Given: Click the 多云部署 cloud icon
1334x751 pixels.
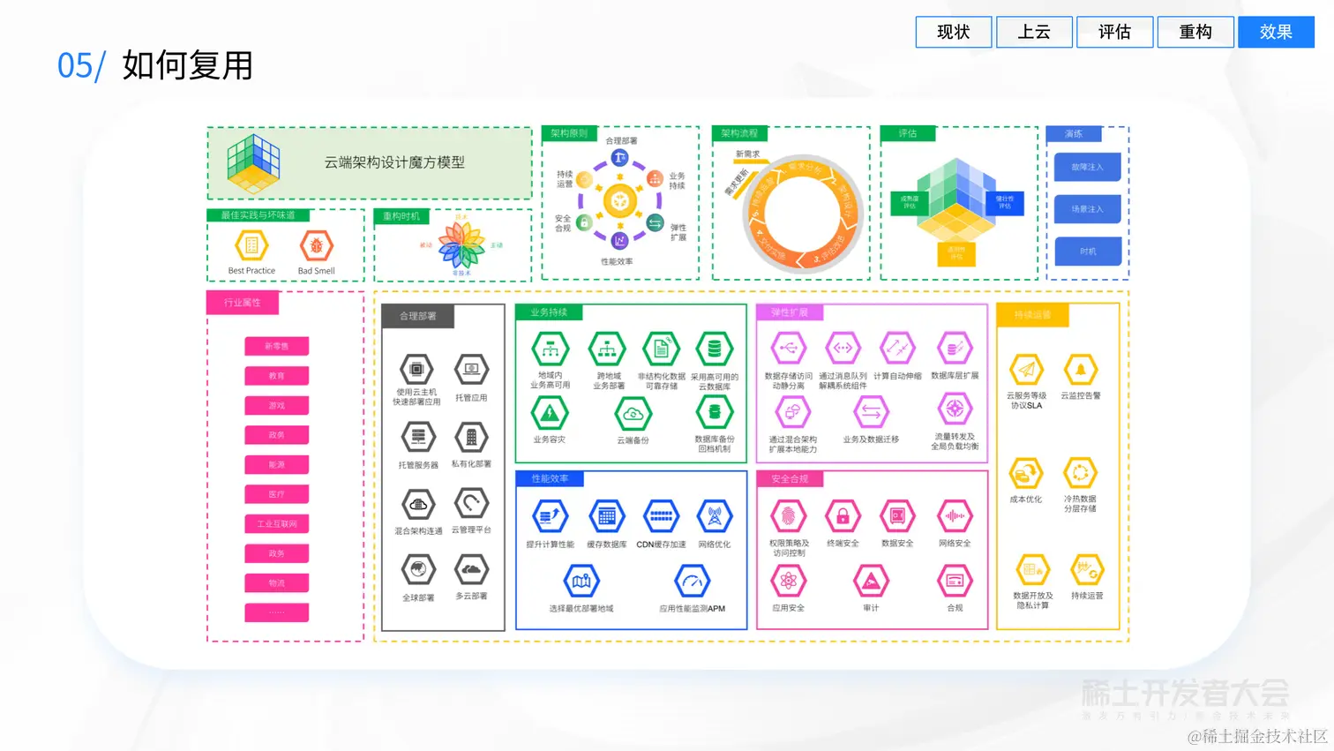Looking at the screenshot, I should [471, 569].
